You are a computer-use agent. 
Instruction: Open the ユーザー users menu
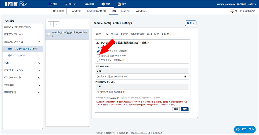[71, 4]
